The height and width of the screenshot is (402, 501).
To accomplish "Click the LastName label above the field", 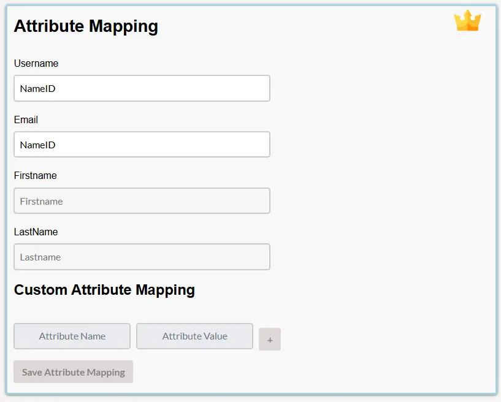I will pyautogui.click(x=36, y=232).
